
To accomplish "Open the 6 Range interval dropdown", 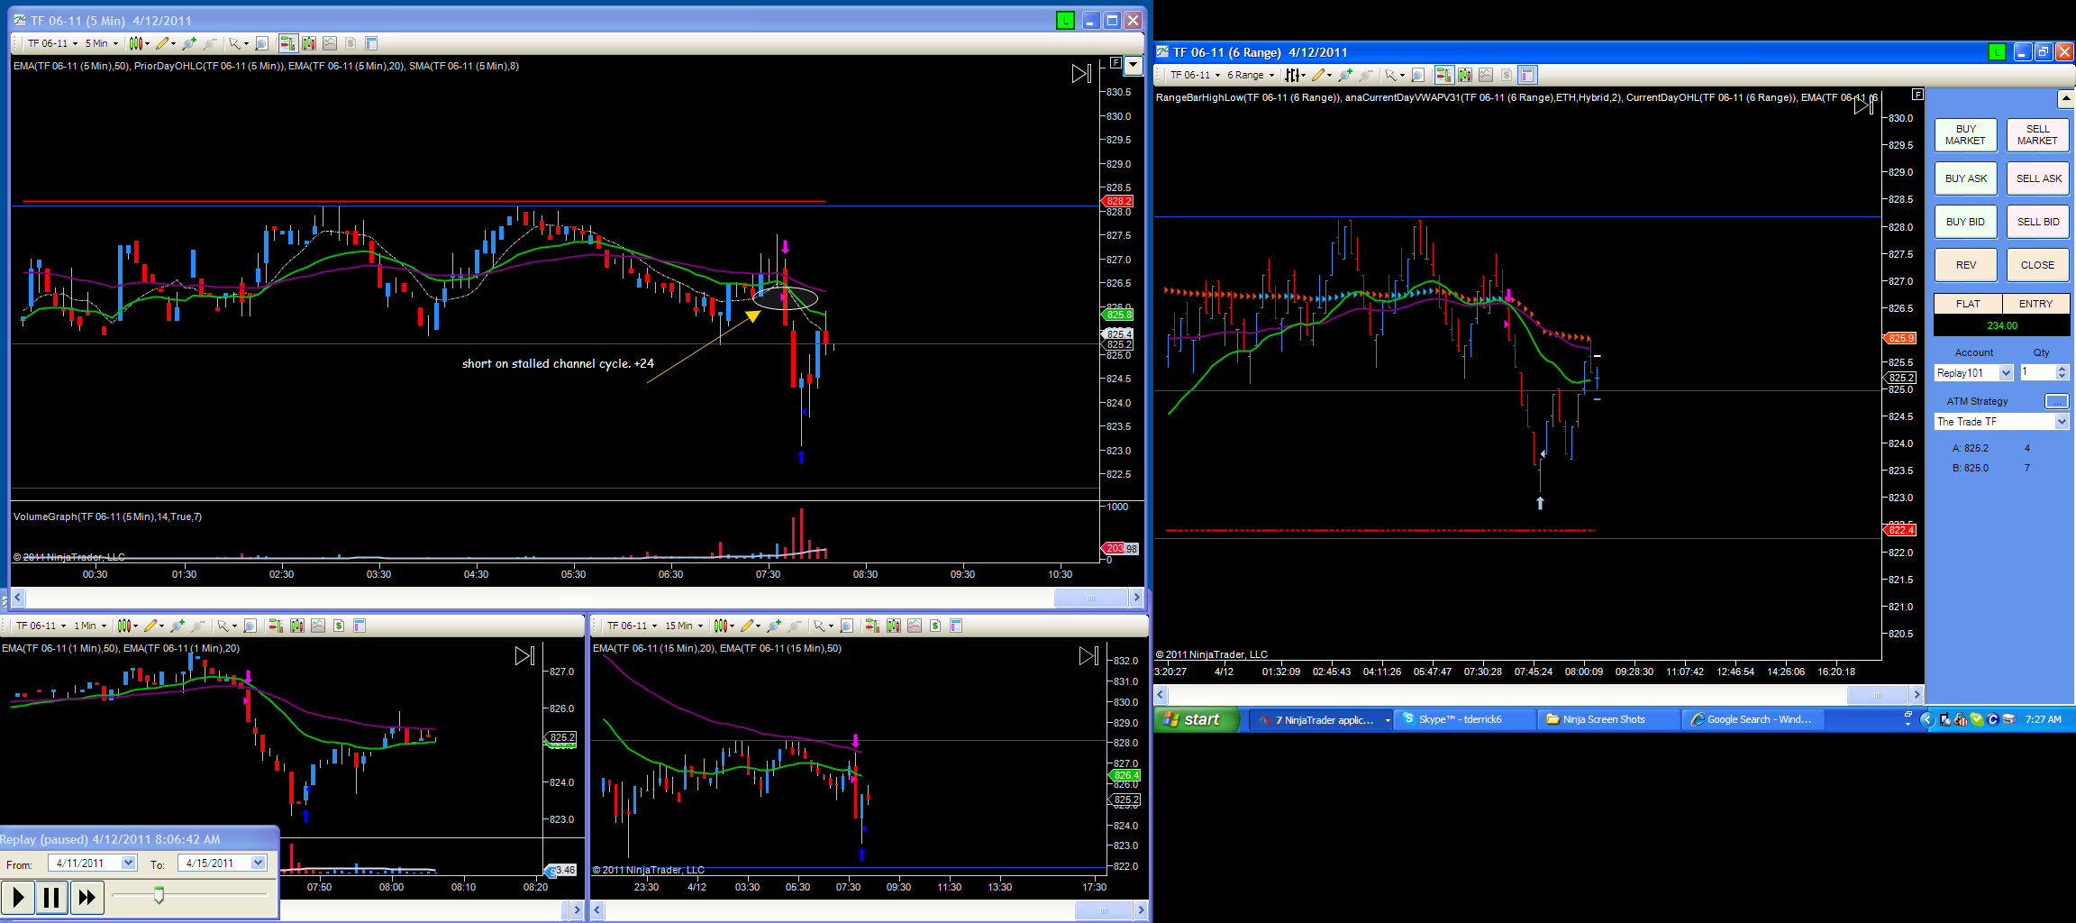I will point(1251,75).
